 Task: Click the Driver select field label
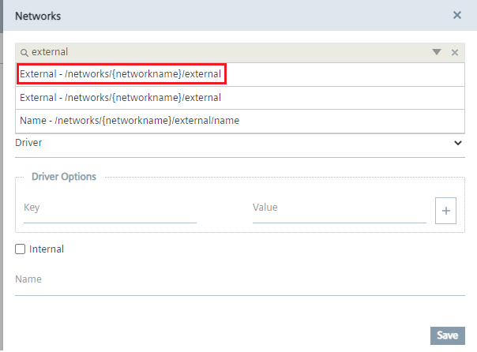28,144
